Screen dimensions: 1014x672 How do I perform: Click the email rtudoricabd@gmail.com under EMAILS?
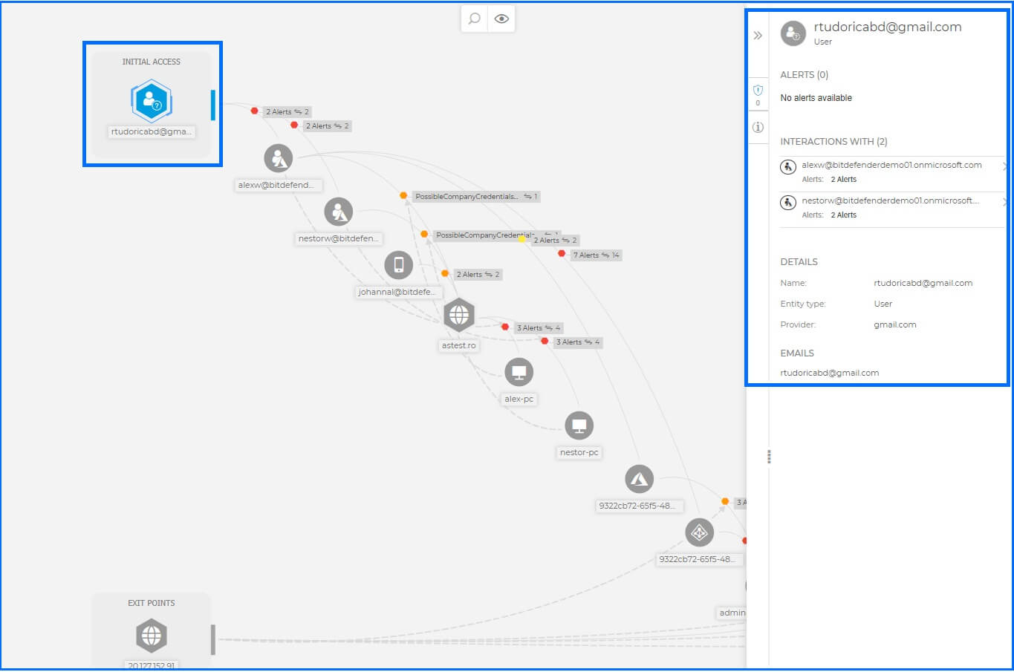point(830,373)
